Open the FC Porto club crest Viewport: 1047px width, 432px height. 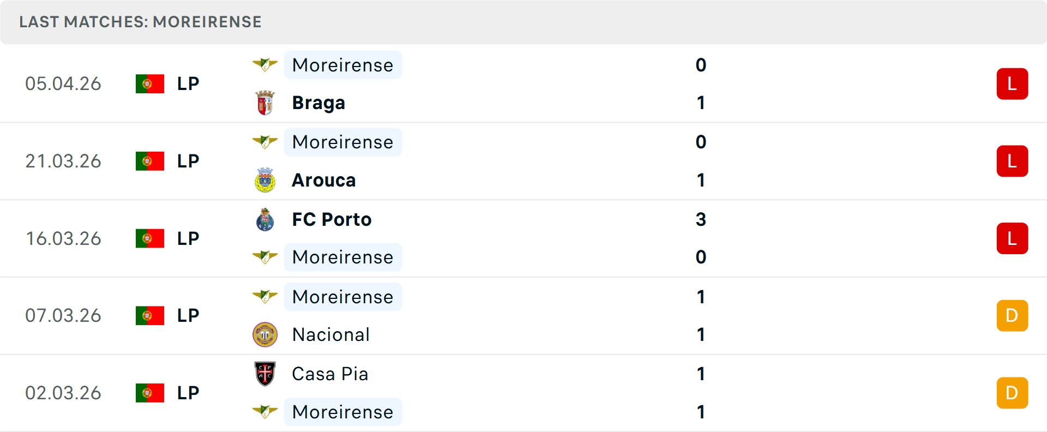[265, 219]
